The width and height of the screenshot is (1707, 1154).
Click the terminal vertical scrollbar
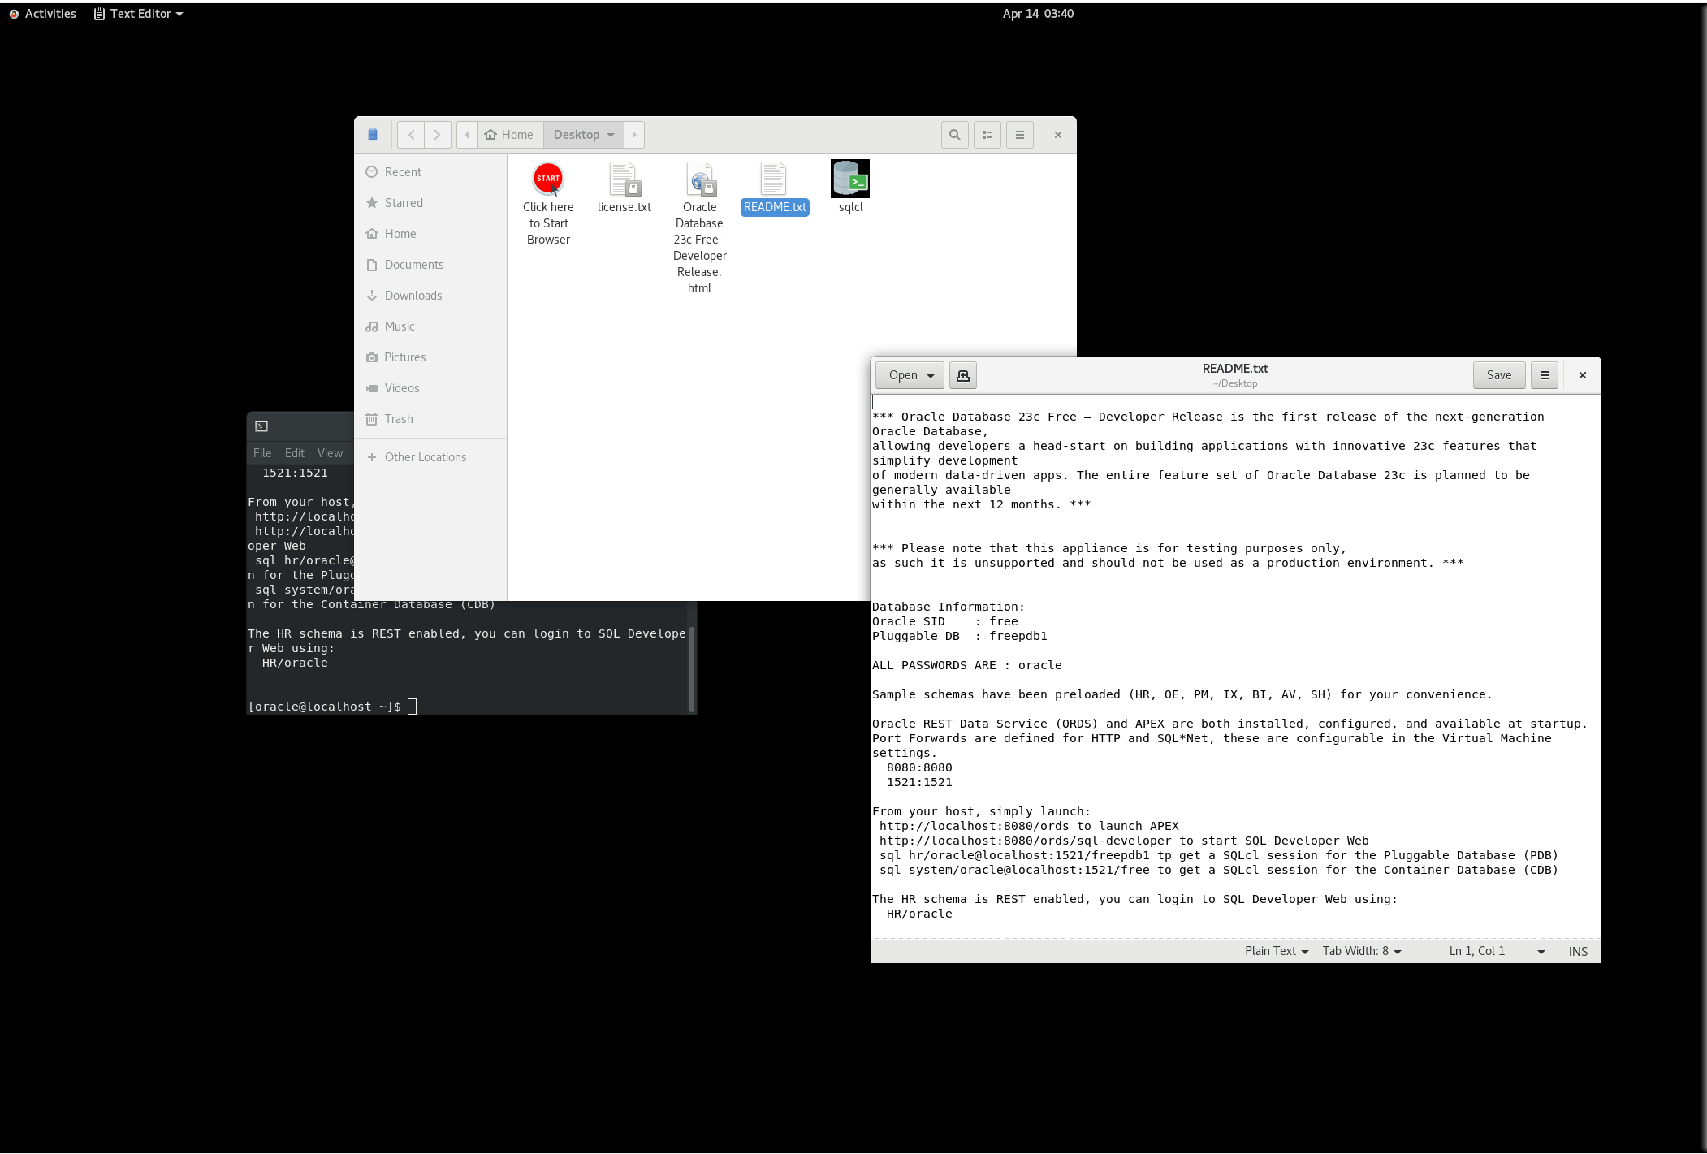(692, 668)
